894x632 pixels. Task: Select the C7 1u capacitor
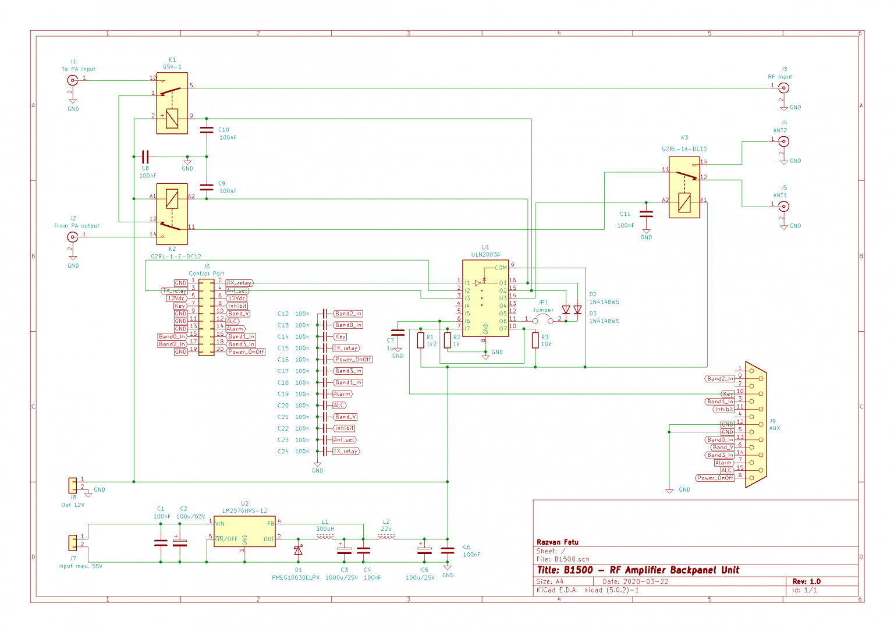tap(399, 333)
